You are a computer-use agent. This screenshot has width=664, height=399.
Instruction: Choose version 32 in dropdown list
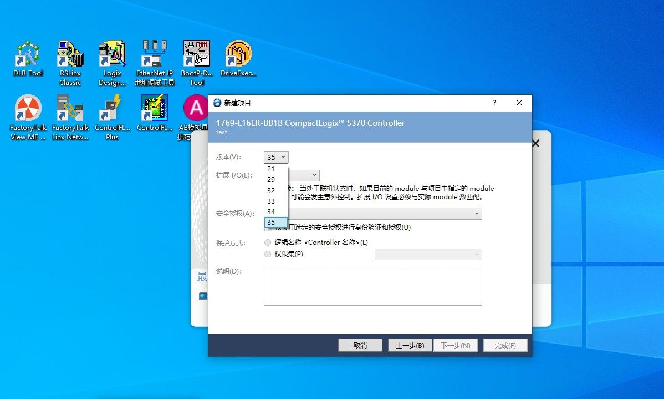click(275, 190)
